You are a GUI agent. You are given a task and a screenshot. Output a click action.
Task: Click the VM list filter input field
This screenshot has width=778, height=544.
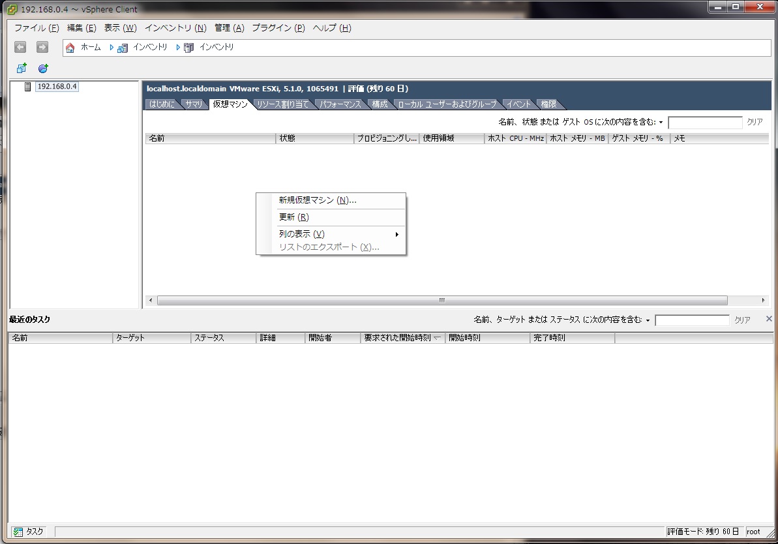point(704,123)
